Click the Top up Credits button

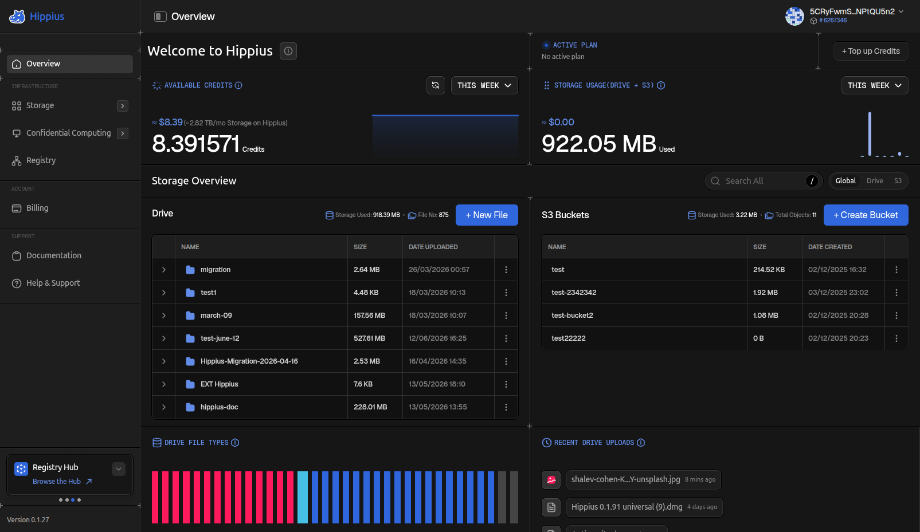click(871, 52)
